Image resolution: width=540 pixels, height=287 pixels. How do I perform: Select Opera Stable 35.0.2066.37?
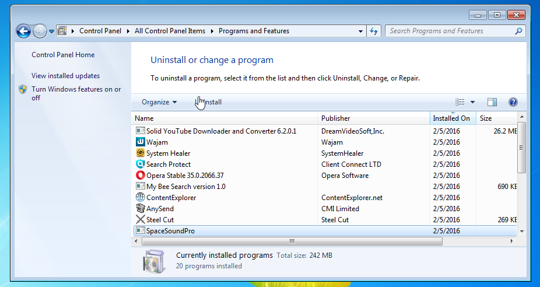(x=185, y=176)
